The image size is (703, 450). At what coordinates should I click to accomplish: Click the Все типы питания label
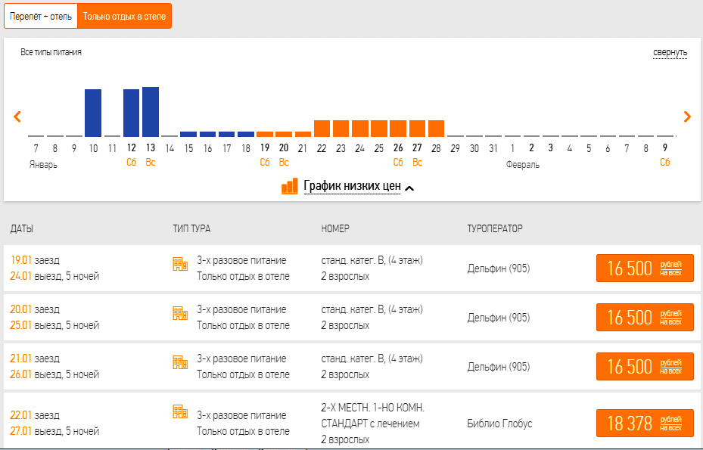pyautogui.click(x=51, y=52)
